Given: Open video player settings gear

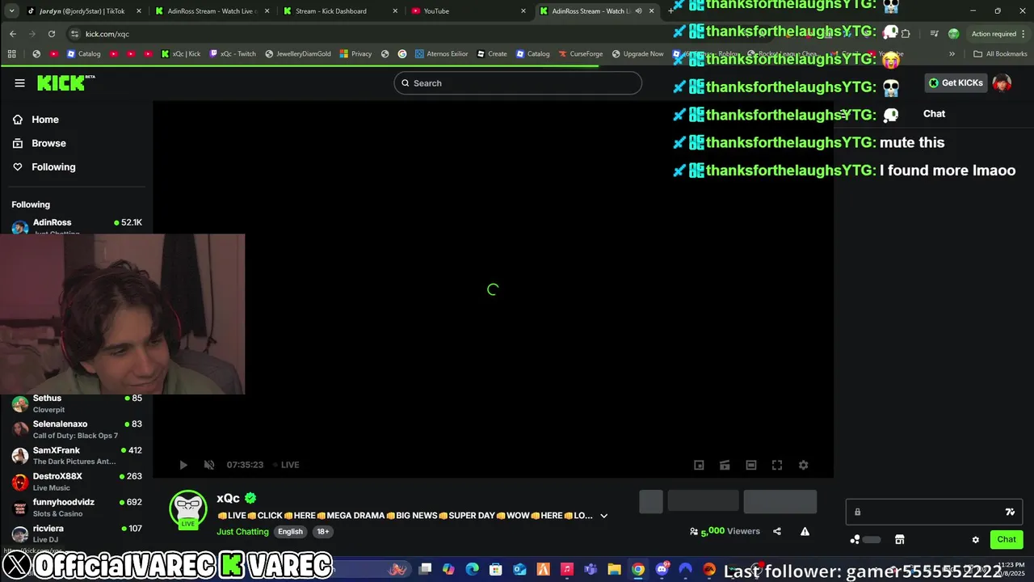Looking at the screenshot, I should click(803, 465).
